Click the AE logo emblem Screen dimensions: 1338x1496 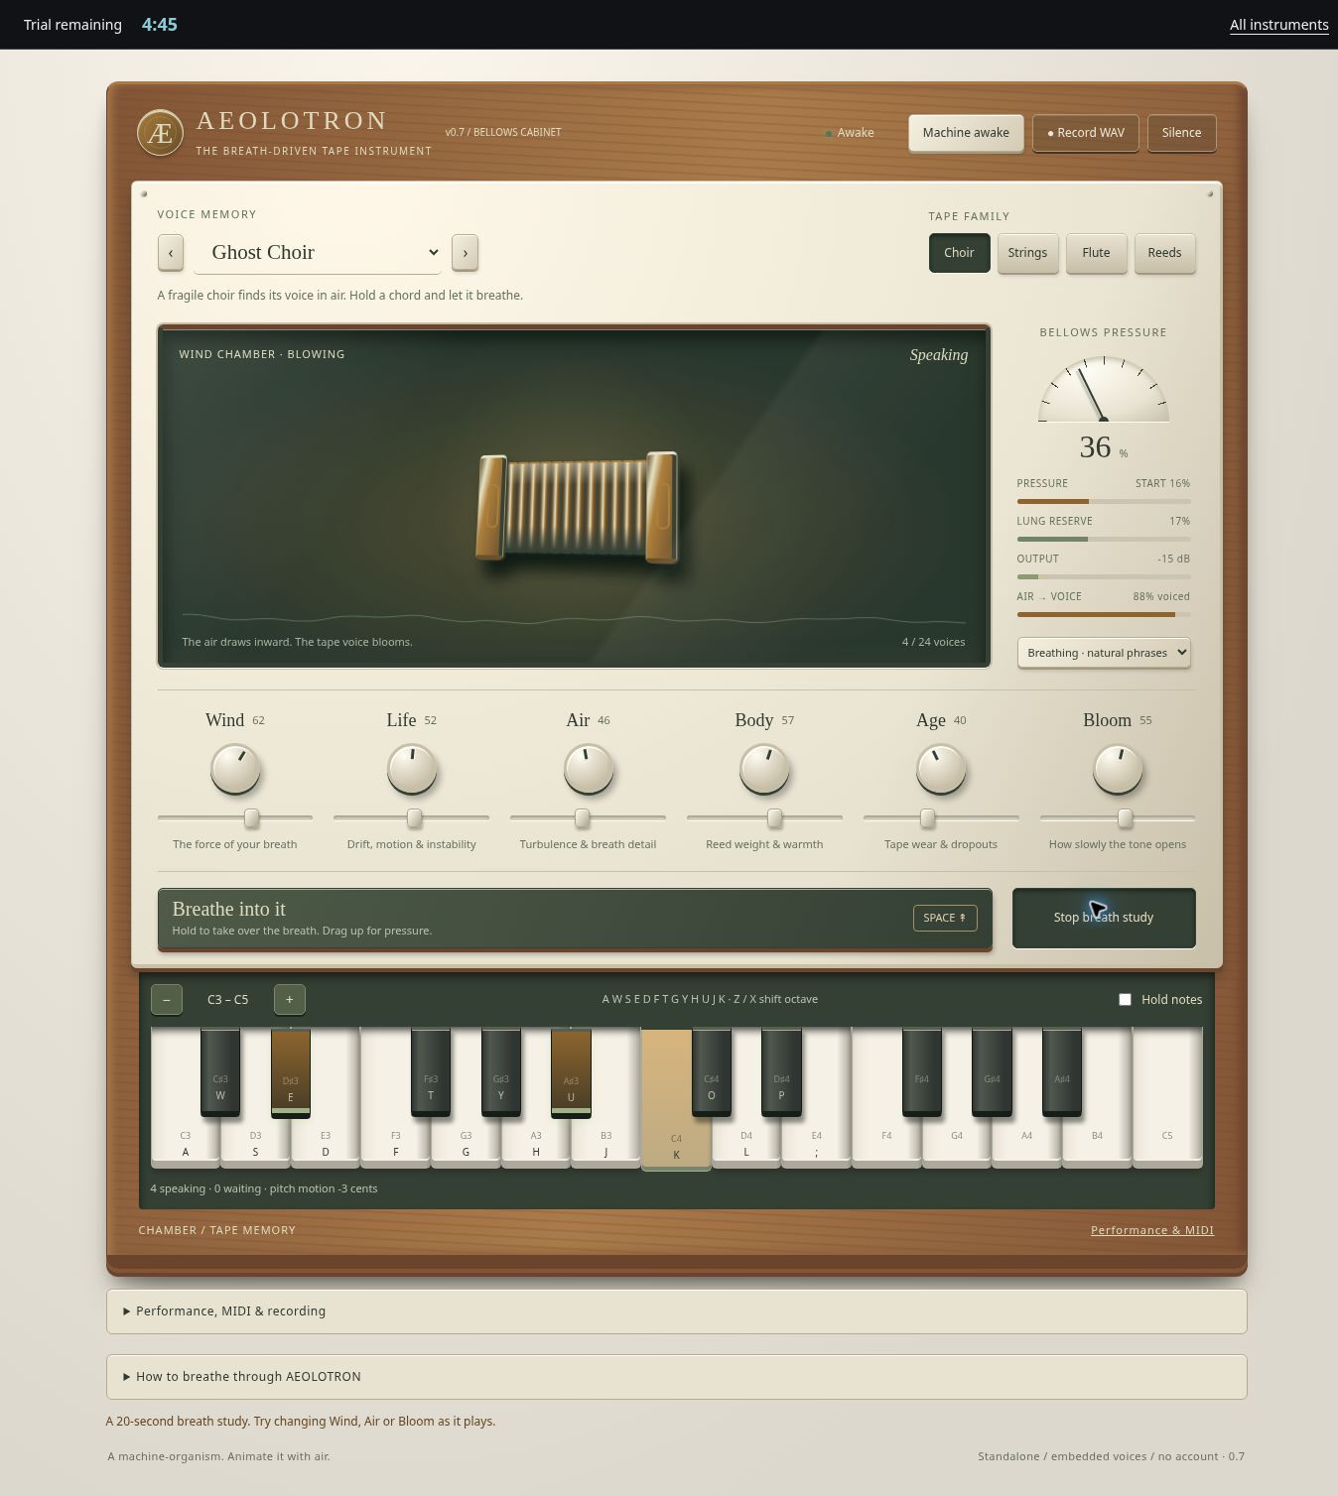(x=160, y=133)
